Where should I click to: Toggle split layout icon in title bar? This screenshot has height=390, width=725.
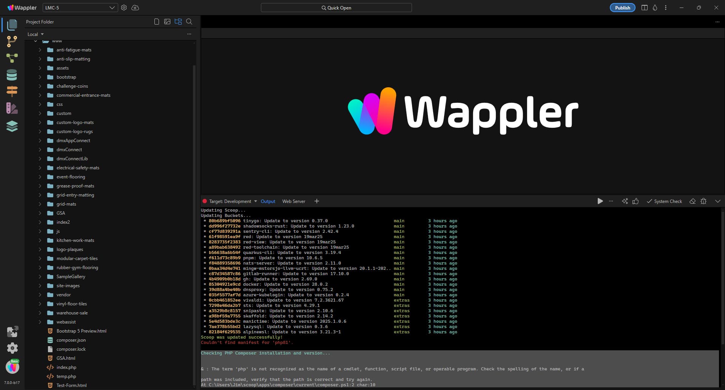[x=645, y=8]
